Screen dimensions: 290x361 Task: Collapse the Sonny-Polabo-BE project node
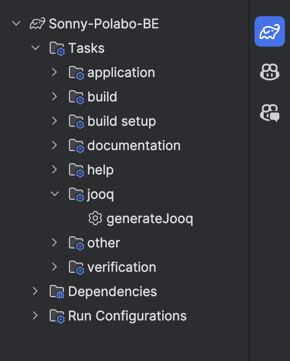(16, 23)
